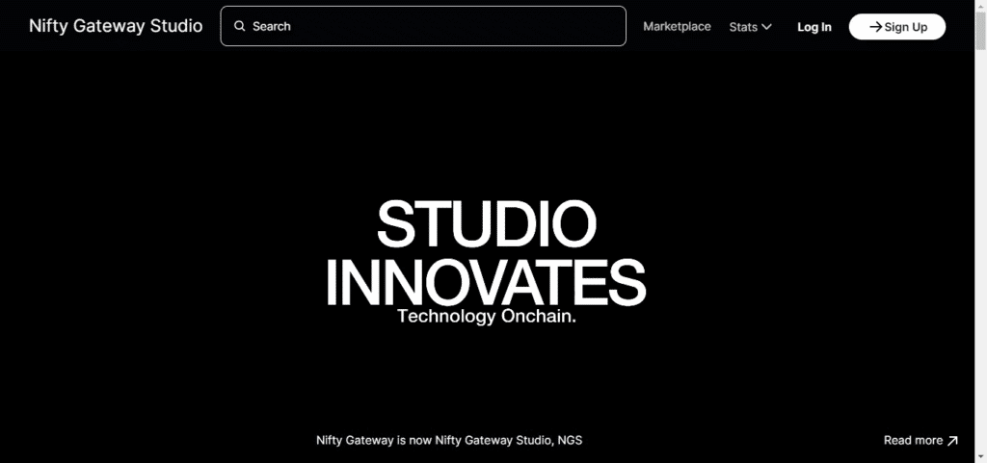Click the Read more diagonal arrow icon
The image size is (987, 463).
tap(952, 441)
